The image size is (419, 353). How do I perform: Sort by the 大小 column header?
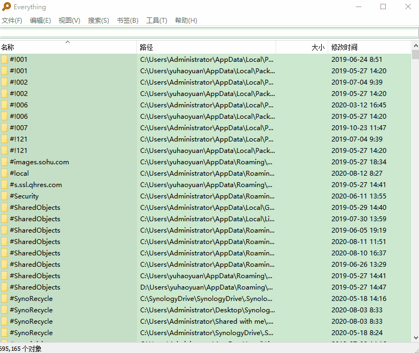tap(302, 47)
